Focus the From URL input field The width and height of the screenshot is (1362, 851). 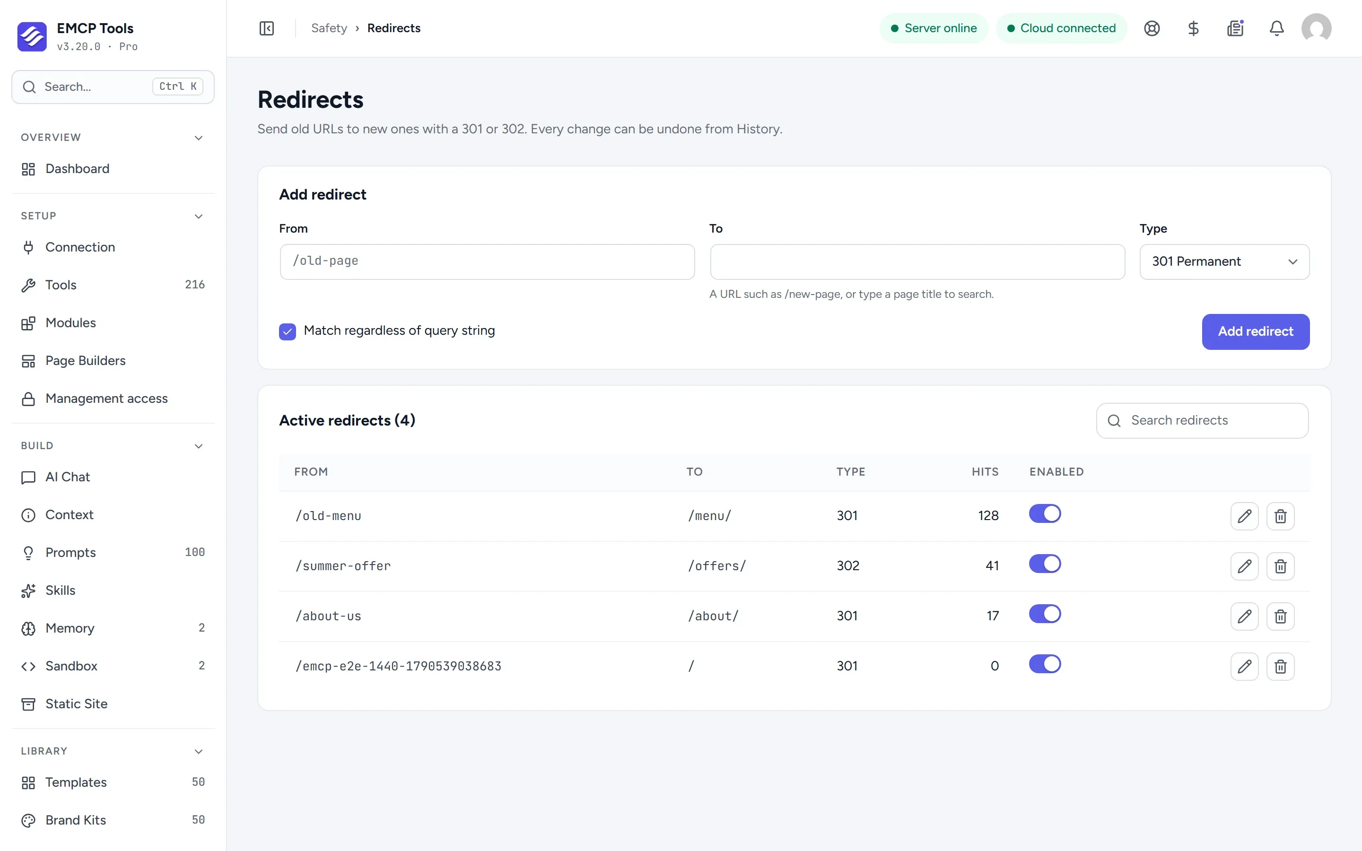click(487, 262)
